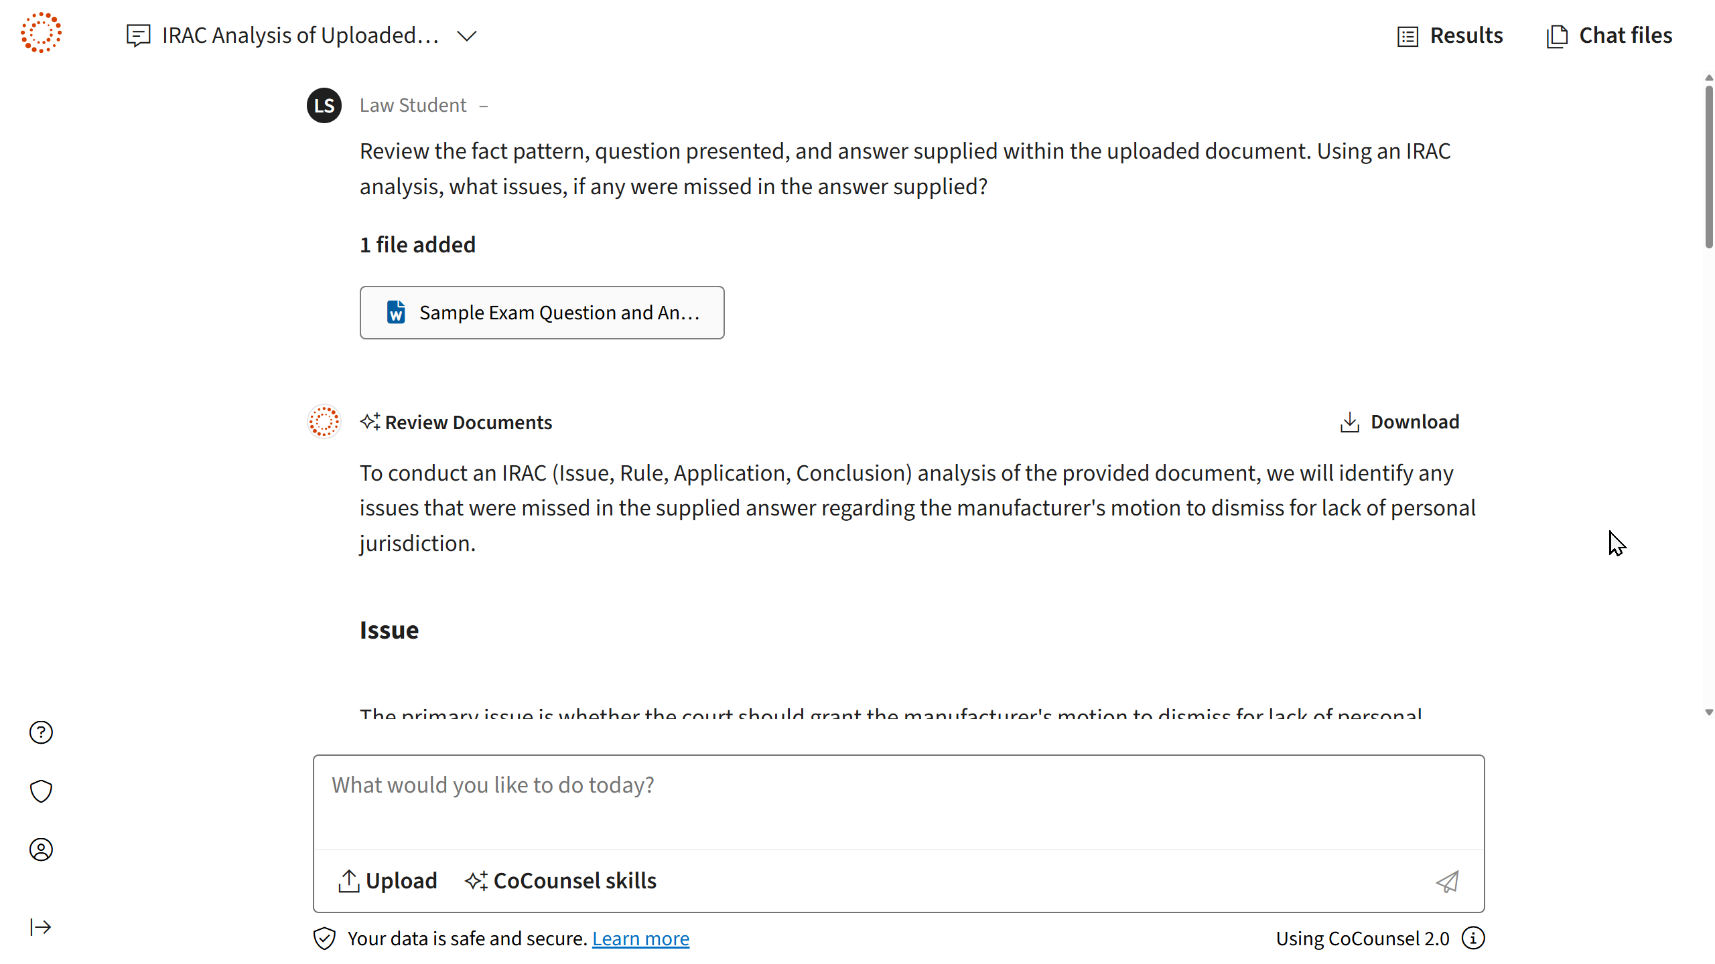
Task: Click the Upload button
Action: [x=387, y=881]
